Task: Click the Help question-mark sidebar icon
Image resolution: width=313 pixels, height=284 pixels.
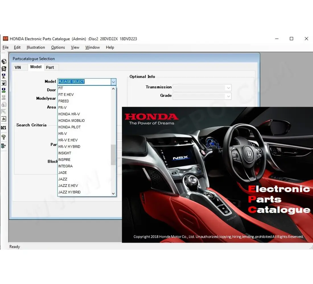Action: tap(4, 137)
